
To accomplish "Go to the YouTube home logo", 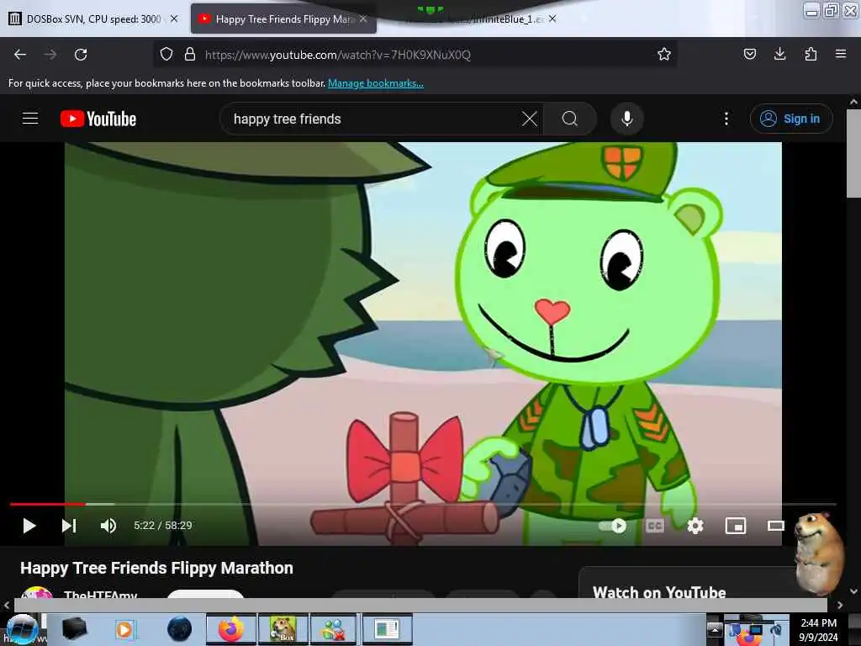I will pyautogui.click(x=98, y=119).
